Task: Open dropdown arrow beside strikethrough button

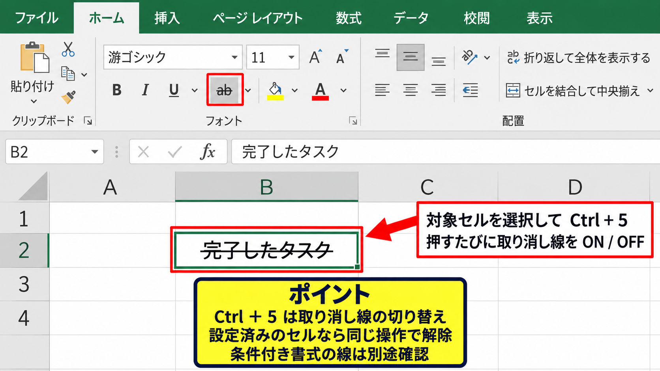Action: pos(248,90)
